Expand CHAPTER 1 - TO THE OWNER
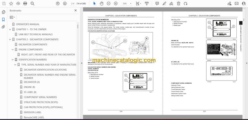Image resolution: width=248 pixels, height=120 pixels. (10, 30)
